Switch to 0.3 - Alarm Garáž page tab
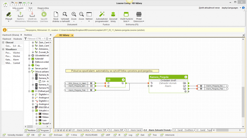The width and height of the screenshot is (247, 138). (134, 130)
